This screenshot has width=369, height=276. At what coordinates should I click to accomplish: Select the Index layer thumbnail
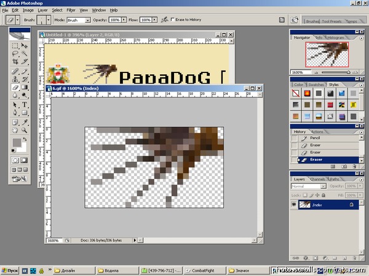tap(304, 205)
